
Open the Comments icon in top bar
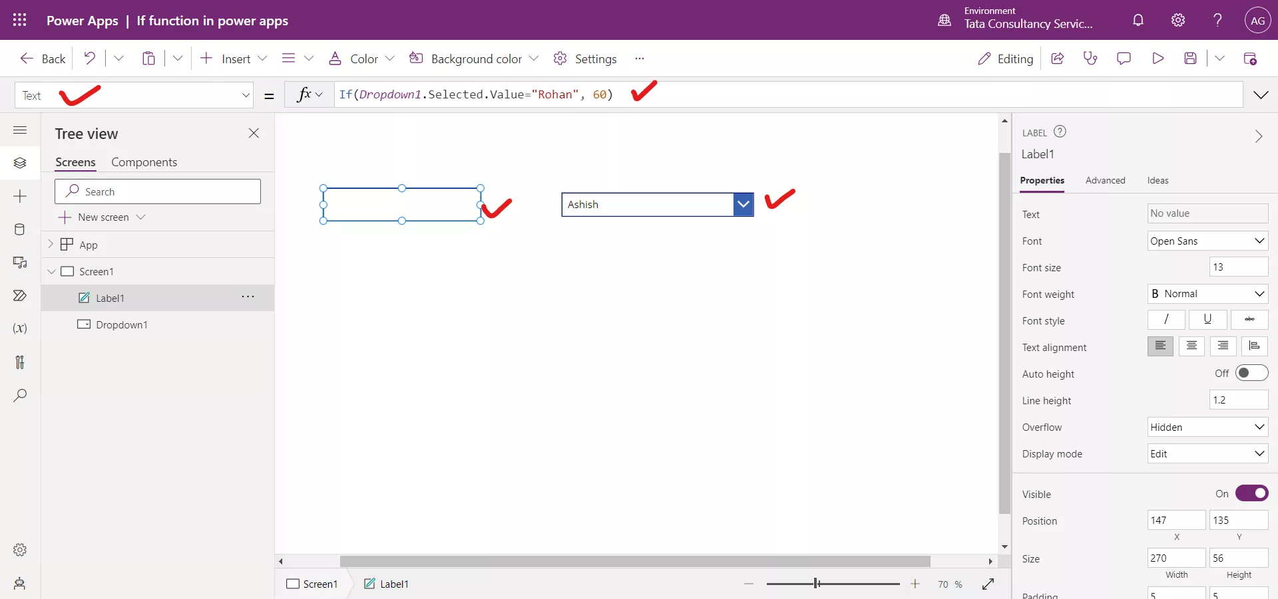(x=1124, y=59)
